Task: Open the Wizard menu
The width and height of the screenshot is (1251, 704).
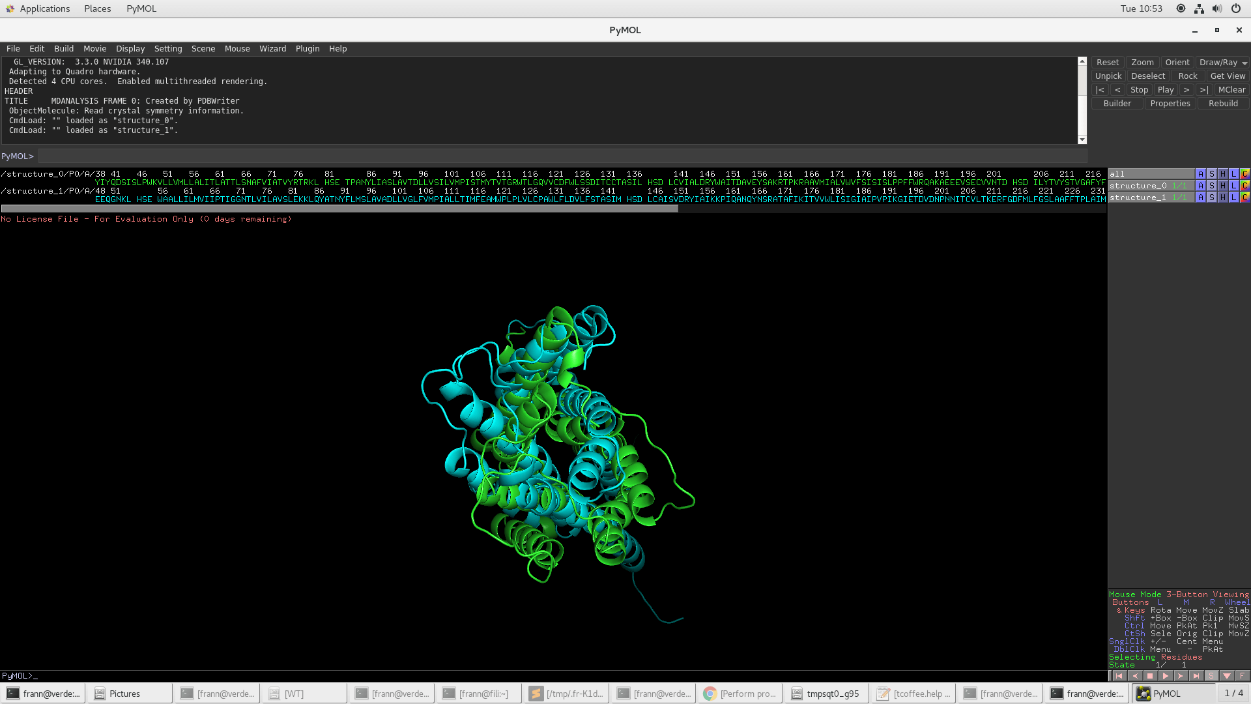Action: coord(272,48)
